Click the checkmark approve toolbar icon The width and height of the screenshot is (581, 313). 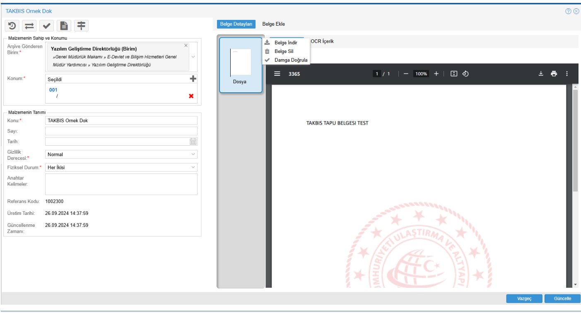pos(47,26)
